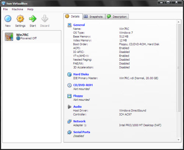This screenshot has width=184, height=150.
Task: Click the '512 MB' base memory value
Action: 124,36
